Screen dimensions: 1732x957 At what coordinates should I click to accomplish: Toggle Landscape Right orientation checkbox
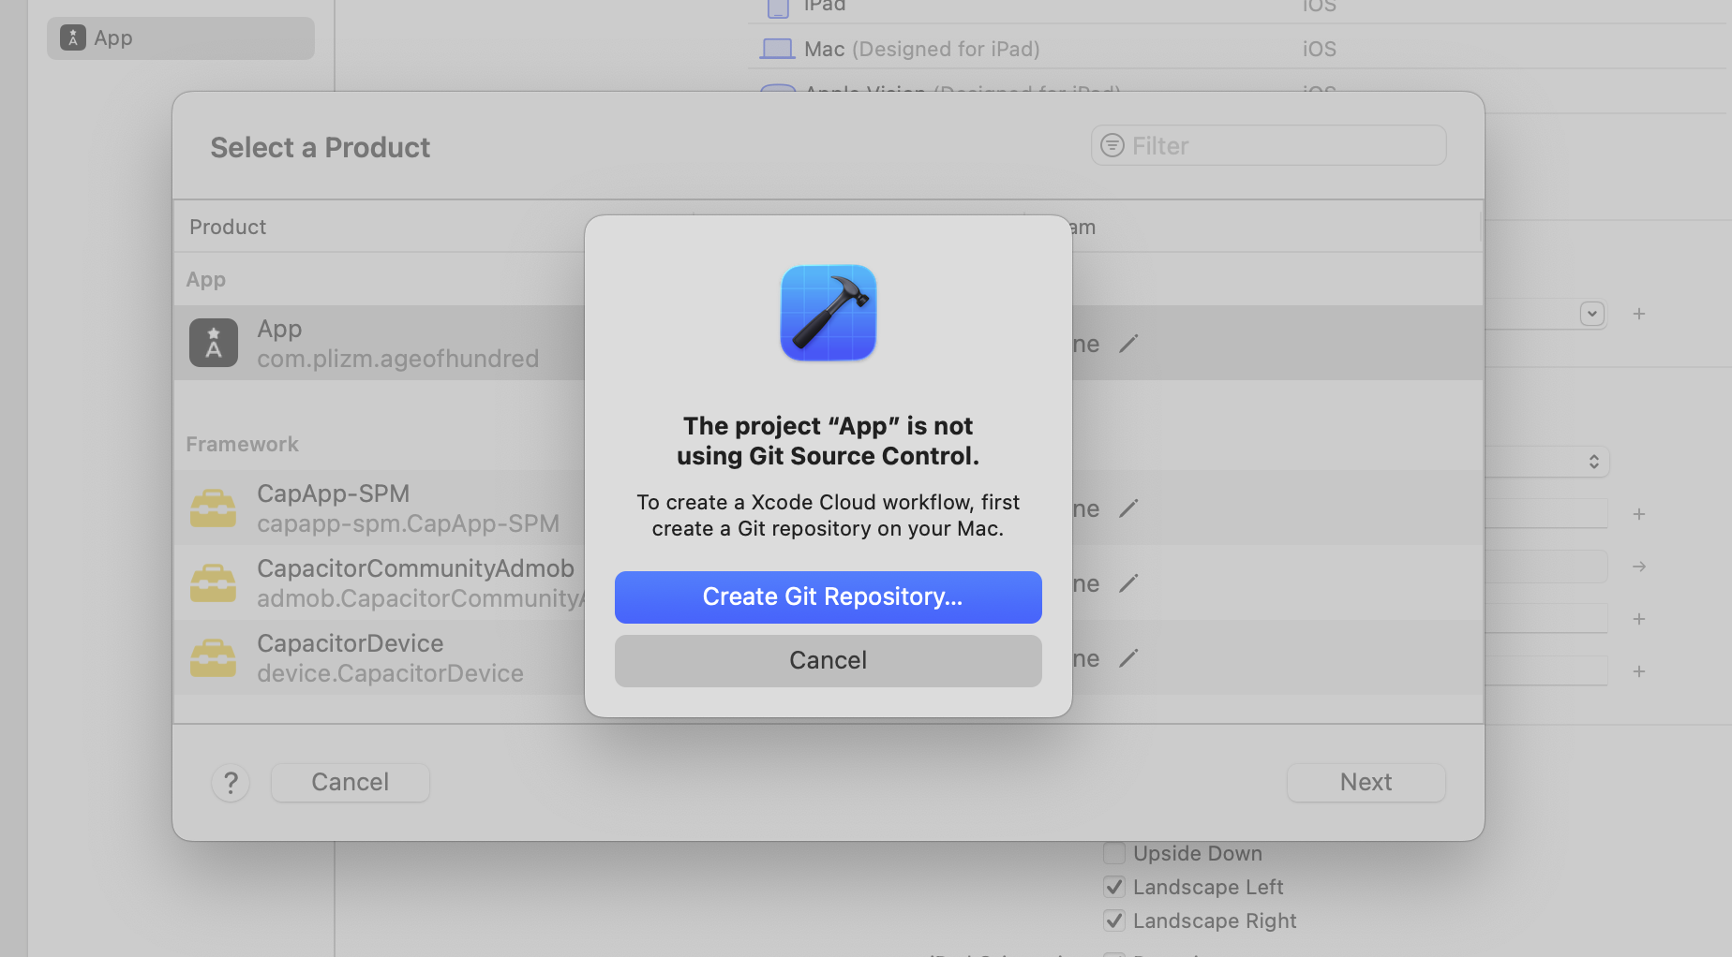coord(1114,920)
